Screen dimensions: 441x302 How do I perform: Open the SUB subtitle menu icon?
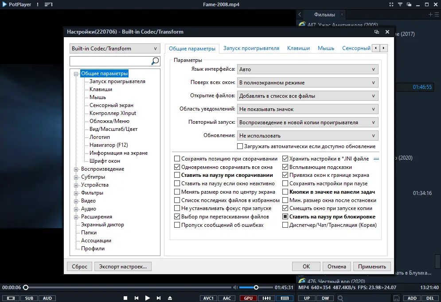pyautogui.click(x=29, y=298)
